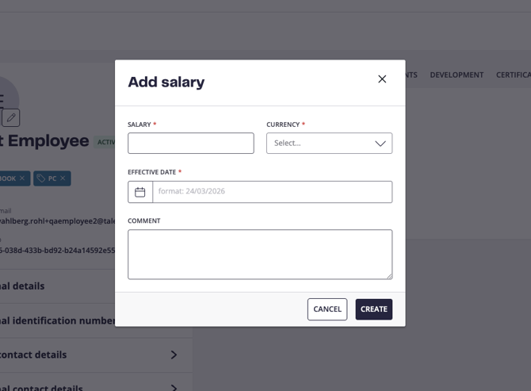This screenshot has height=391, width=531.
Task: Click into the Effective Date field
Action: pyautogui.click(x=272, y=192)
